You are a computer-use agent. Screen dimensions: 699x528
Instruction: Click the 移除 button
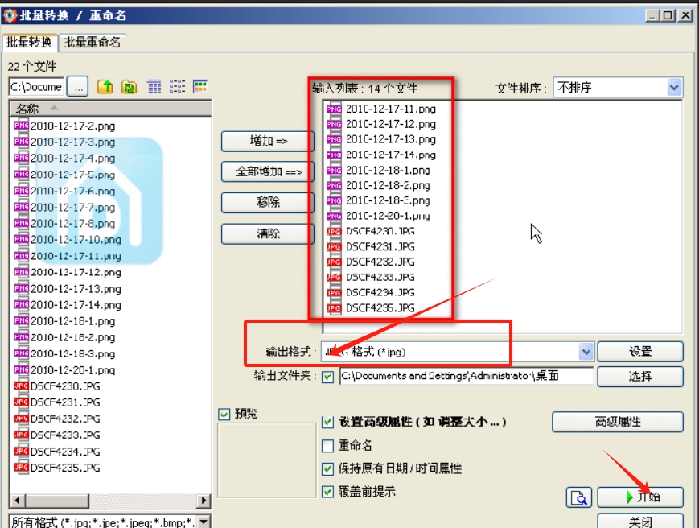268,203
